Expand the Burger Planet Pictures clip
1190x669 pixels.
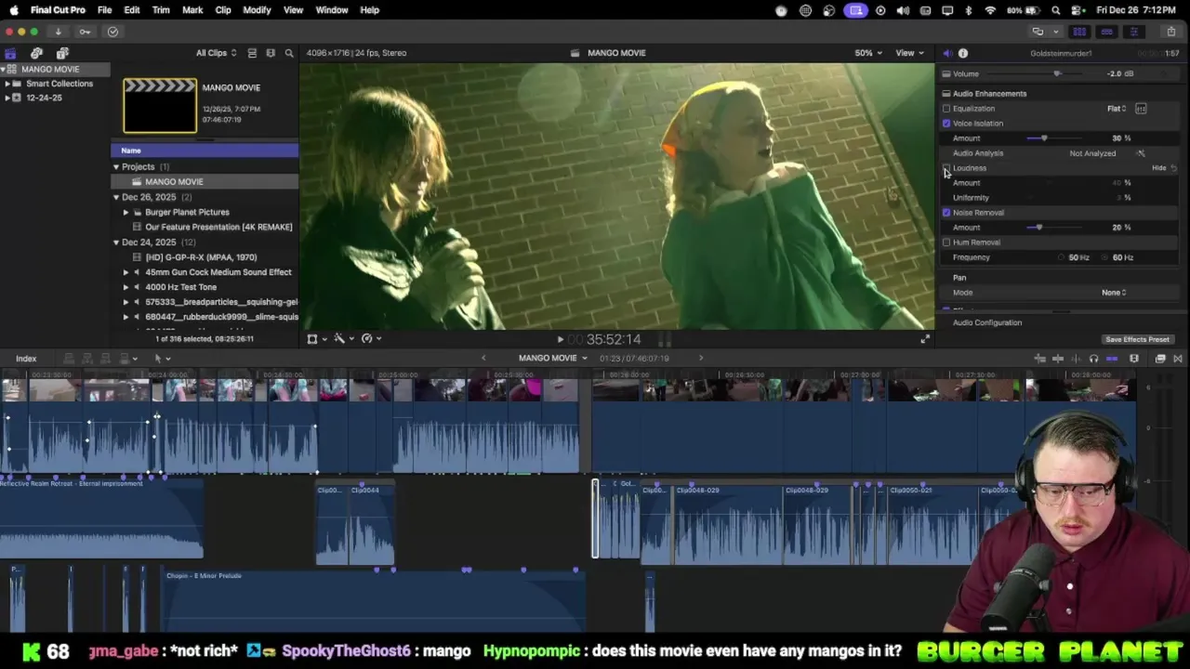(126, 212)
